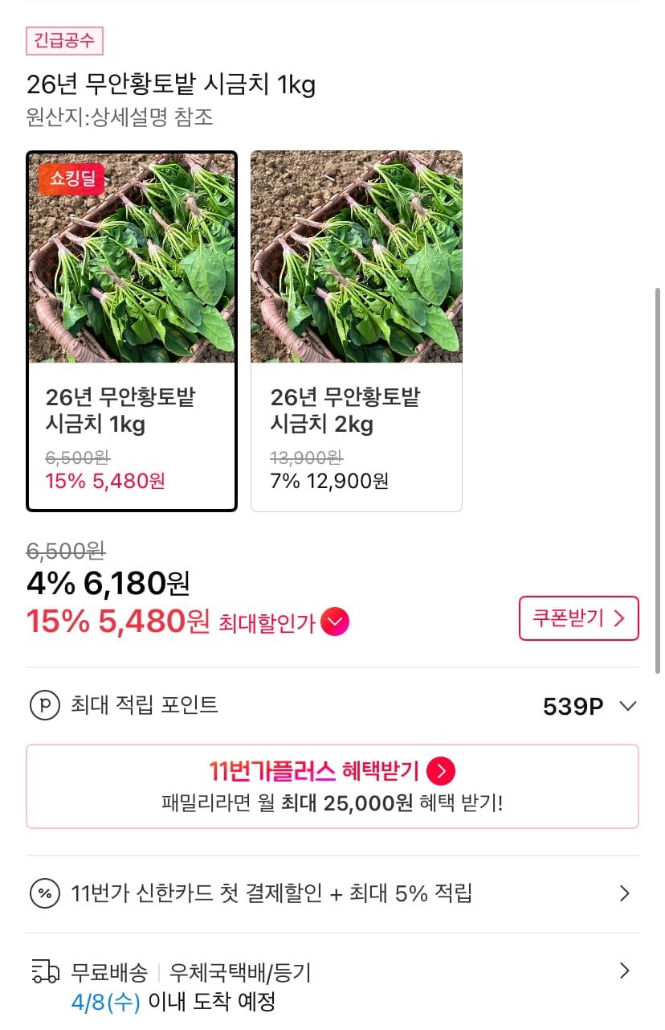The width and height of the screenshot is (665, 1030).
Task: Click the 쿠폰받기 coupon button
Action: pyautogui.click(x=578, y=618)
